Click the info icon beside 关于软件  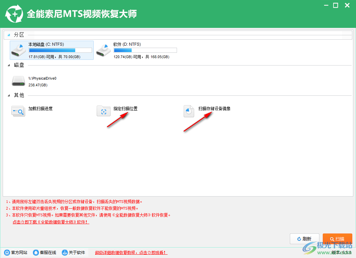(65, 252)
